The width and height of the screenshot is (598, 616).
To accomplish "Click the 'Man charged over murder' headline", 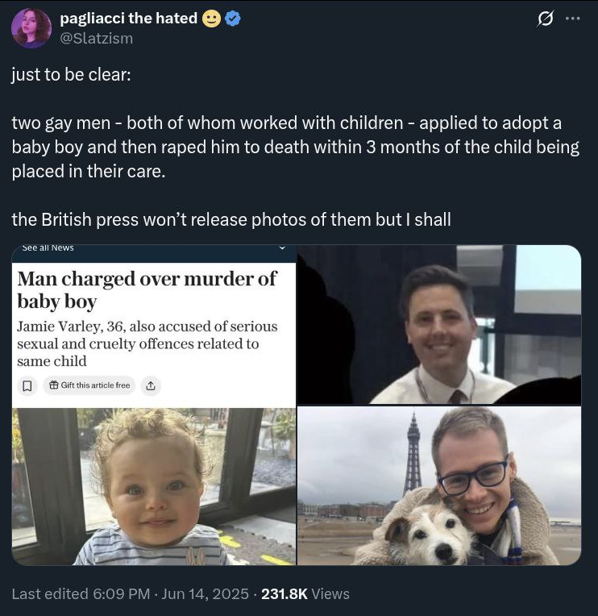I will point(147,290).
